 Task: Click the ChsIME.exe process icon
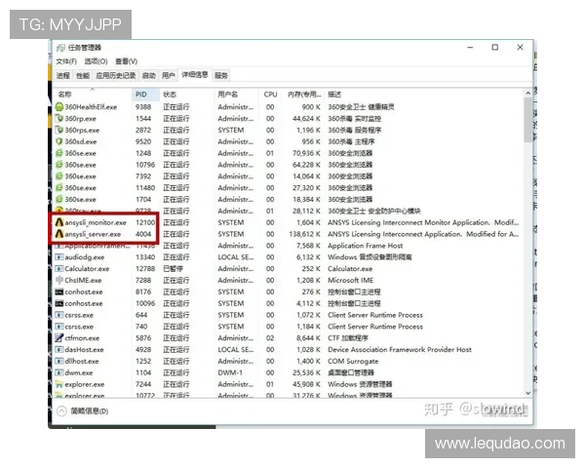click(x=58, y=280)
